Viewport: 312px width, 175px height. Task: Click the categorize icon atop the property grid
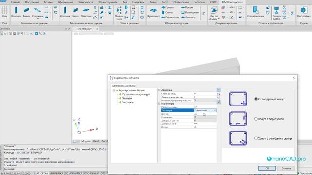coord(219,90)
